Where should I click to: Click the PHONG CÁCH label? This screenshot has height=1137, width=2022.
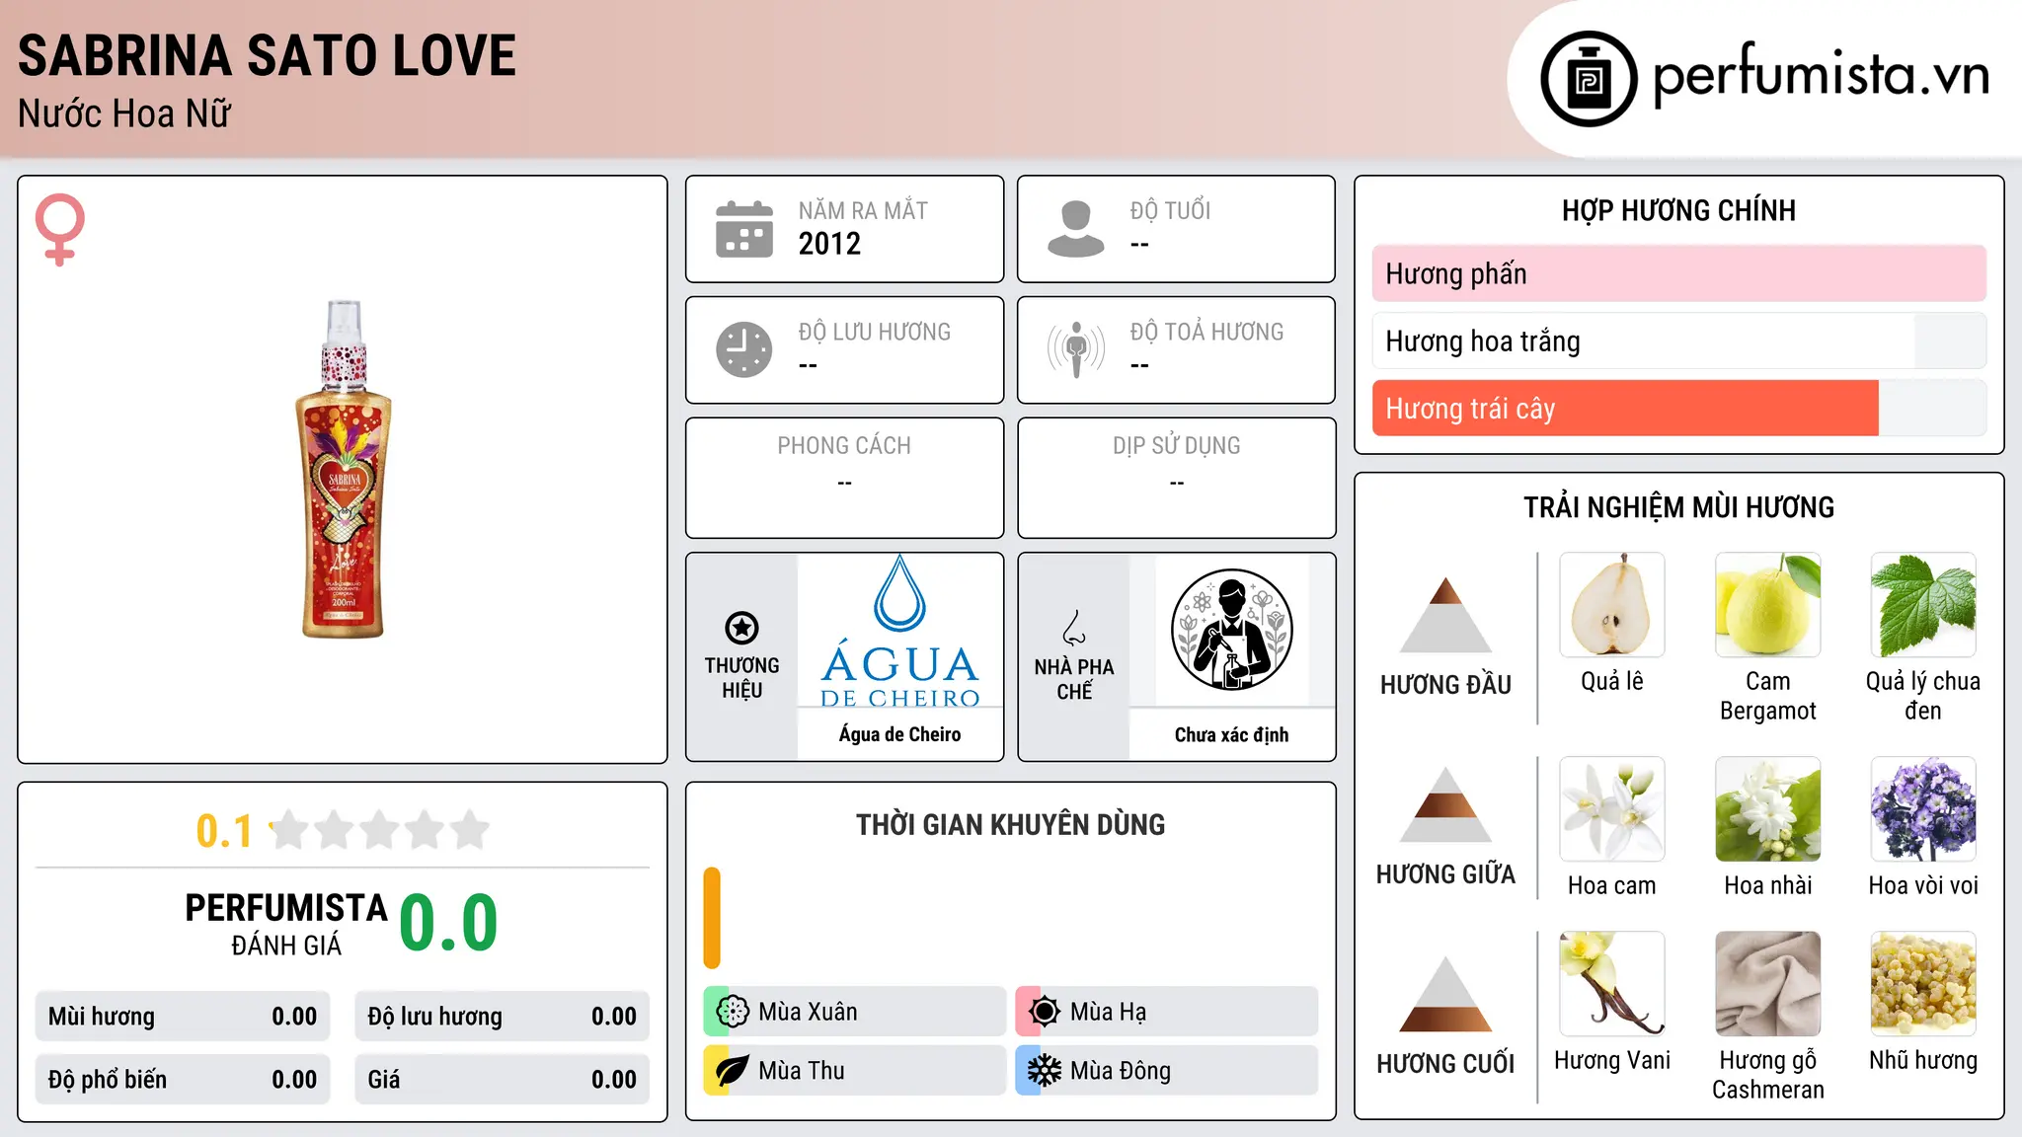coord(844,446)
